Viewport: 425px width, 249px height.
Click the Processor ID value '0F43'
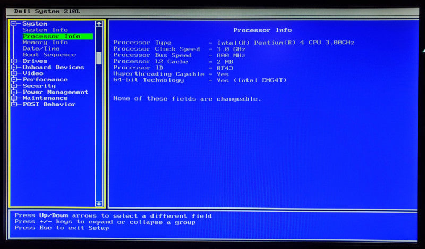[x=225, y=68]
